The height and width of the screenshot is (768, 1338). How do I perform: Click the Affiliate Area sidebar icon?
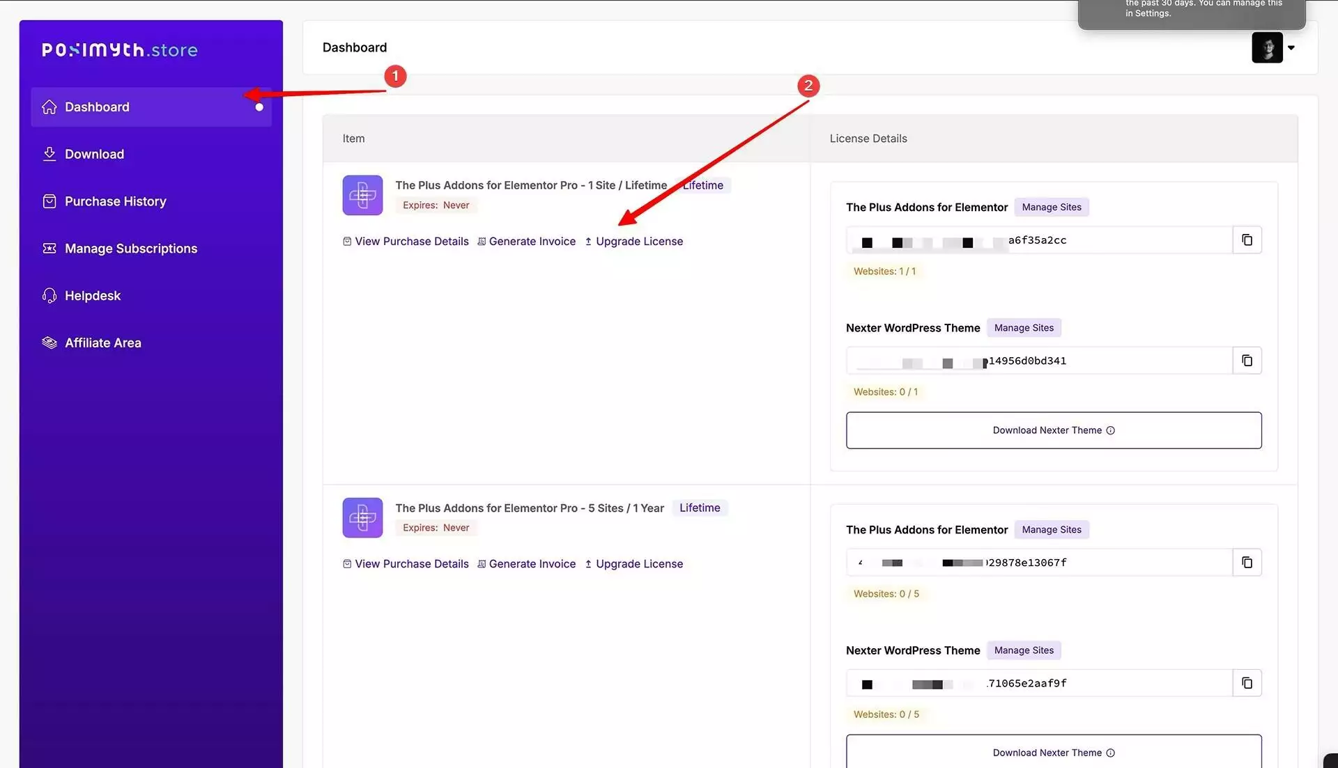click(x=49, y=342)
